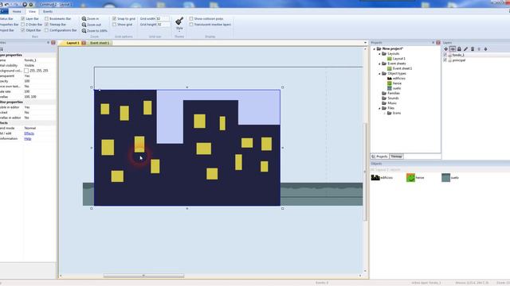The width and height of the screenshot is (510, 286).
Task: Enable Show grid checkbox
Action: click(x=115, y=25)
